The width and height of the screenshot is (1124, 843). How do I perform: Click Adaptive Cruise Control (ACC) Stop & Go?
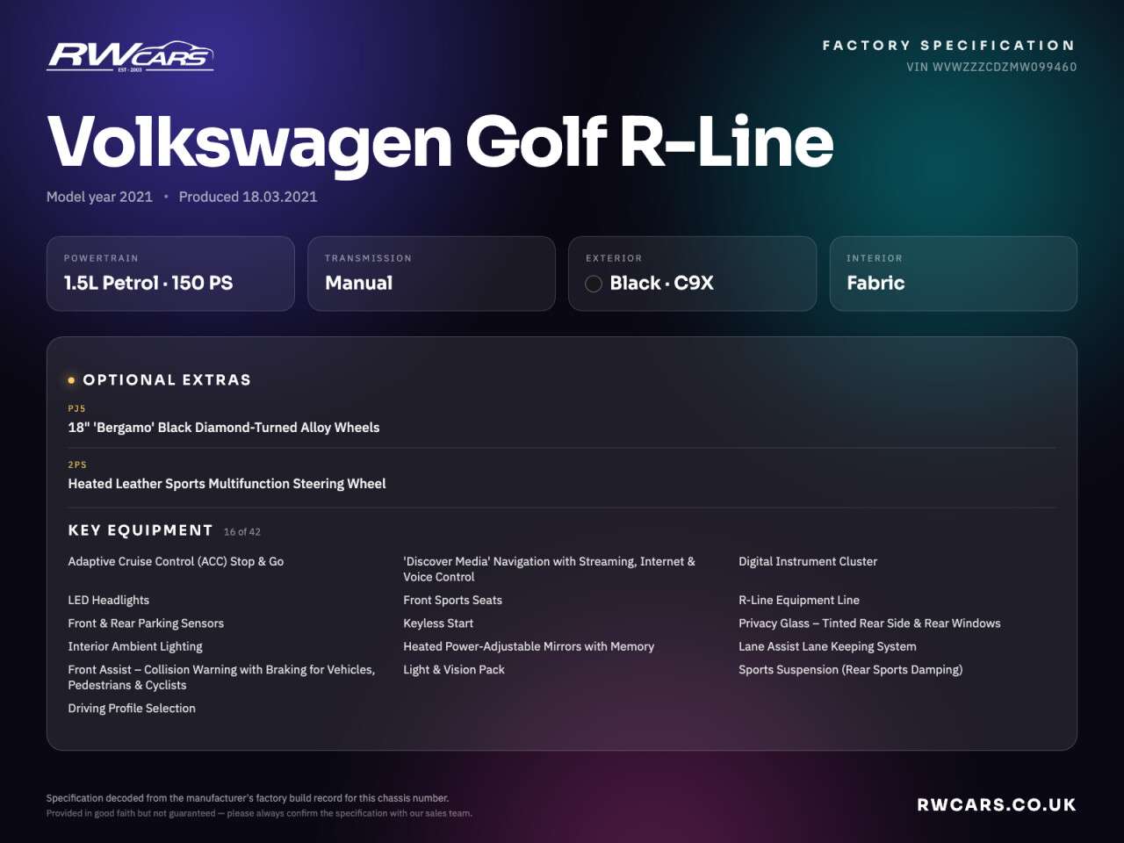coord(176,561)
